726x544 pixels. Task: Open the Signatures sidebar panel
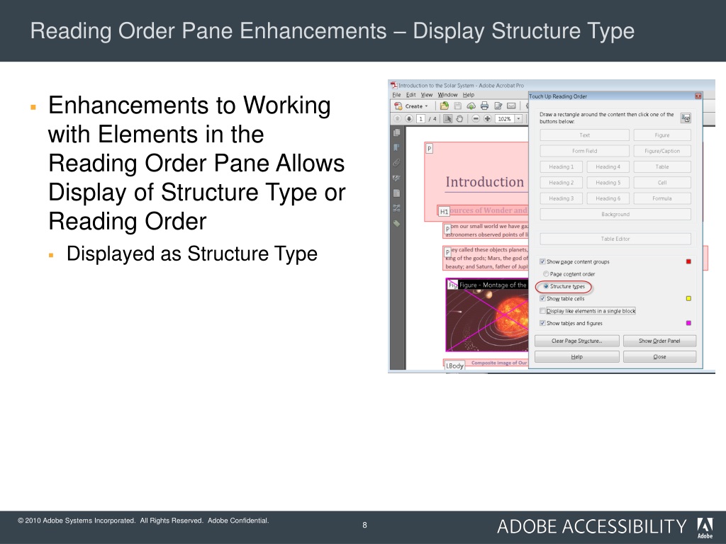[397, 178]
